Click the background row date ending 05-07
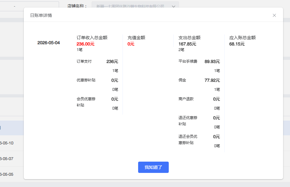The height and width of the screenshot is (187, 290). pyautogui.click(x=7, y=158)
